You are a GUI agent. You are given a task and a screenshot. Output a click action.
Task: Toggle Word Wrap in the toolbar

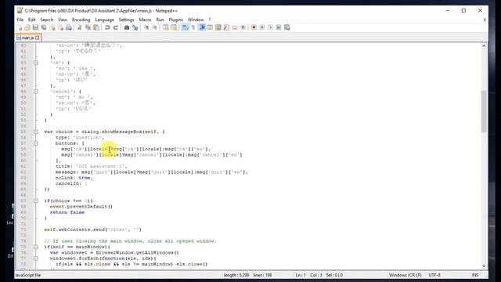click(186, 28)
